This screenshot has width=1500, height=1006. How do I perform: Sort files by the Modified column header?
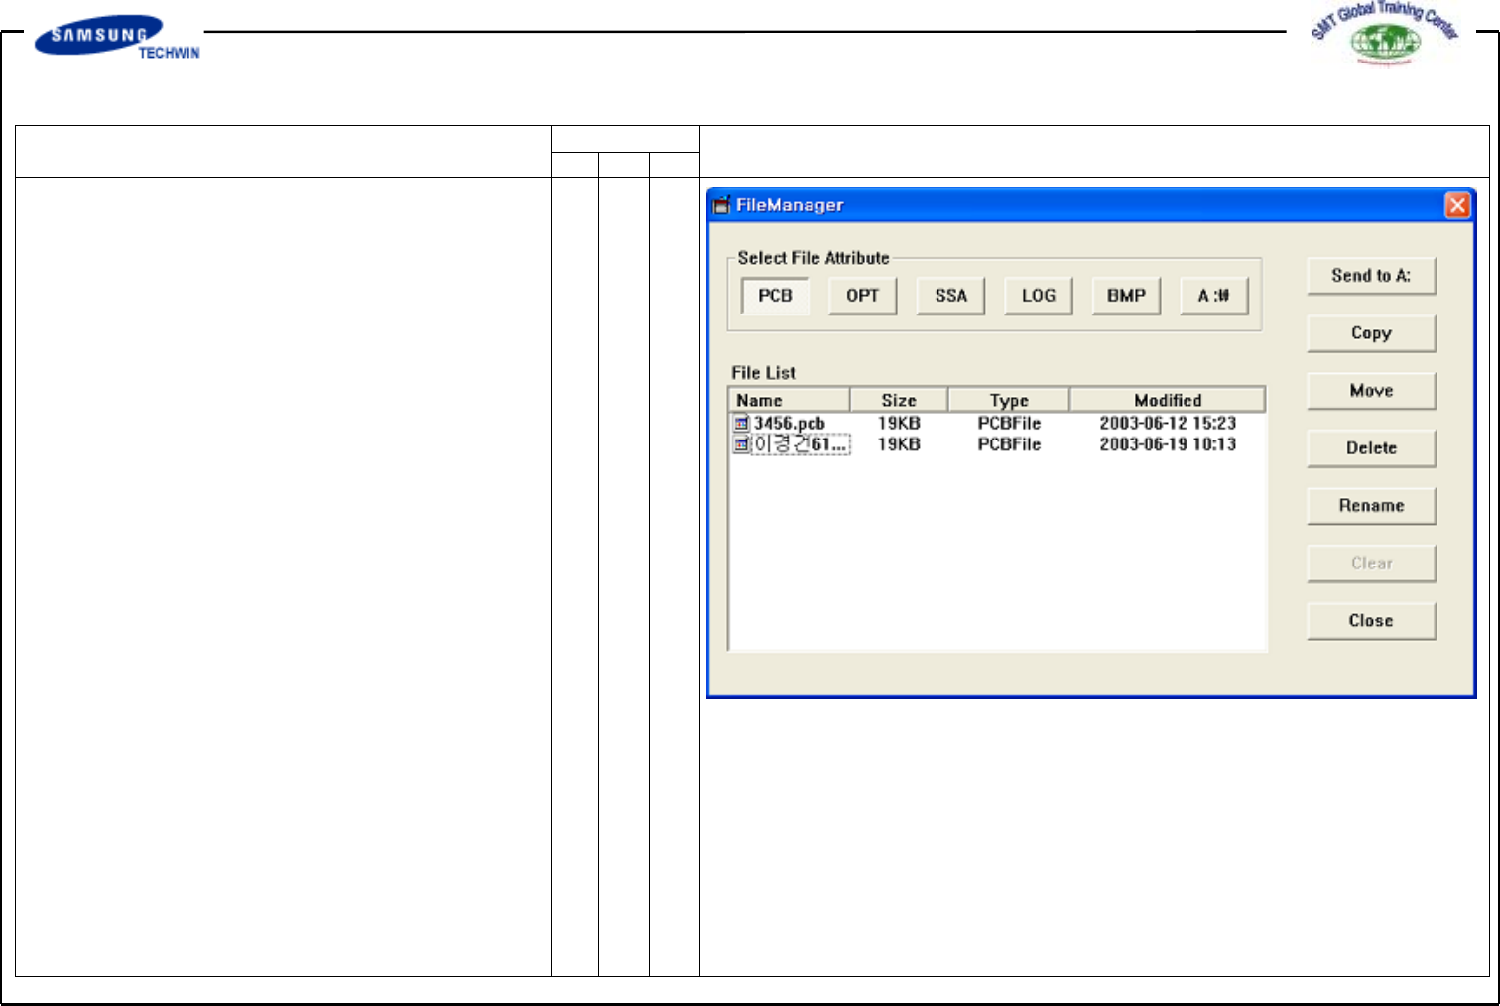[1167, 400]
